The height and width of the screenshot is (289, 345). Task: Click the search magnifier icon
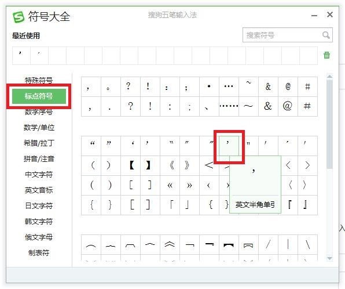tap(326, 35)
